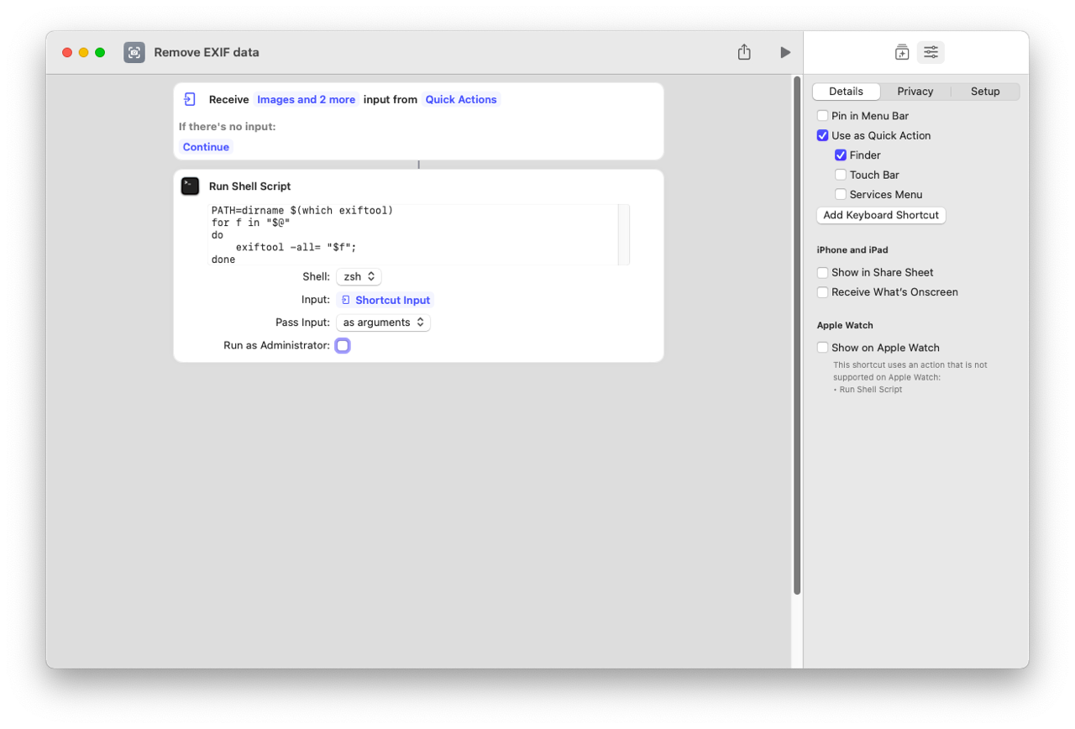Click the Remove EXIF data shortcut icon

tap(134, 52)
